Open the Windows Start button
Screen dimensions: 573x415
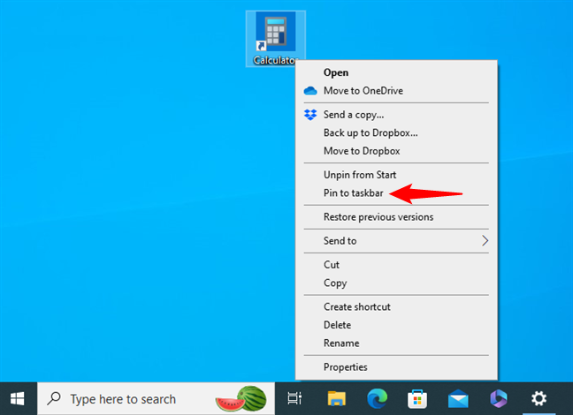tap(18, 398)
